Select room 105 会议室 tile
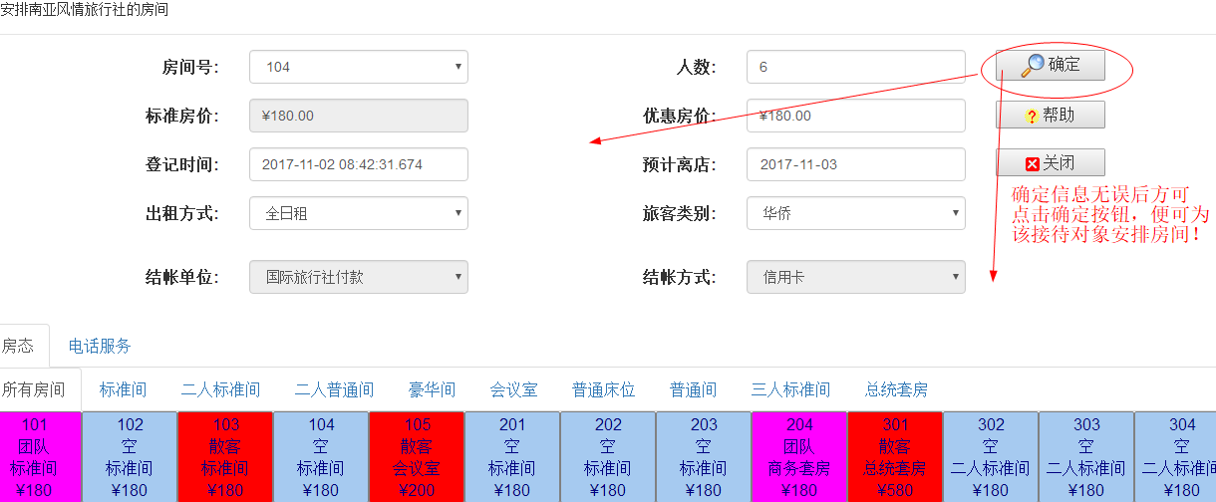Viewport: 1216px width, 502px height. click(x=418, y=457)
